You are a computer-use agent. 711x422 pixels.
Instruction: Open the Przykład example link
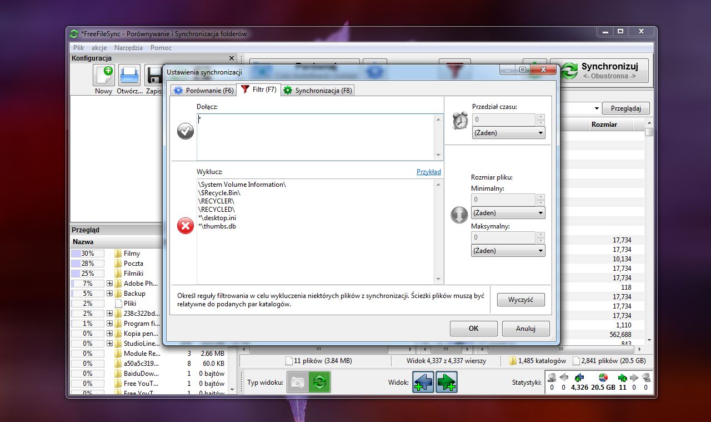429,172
